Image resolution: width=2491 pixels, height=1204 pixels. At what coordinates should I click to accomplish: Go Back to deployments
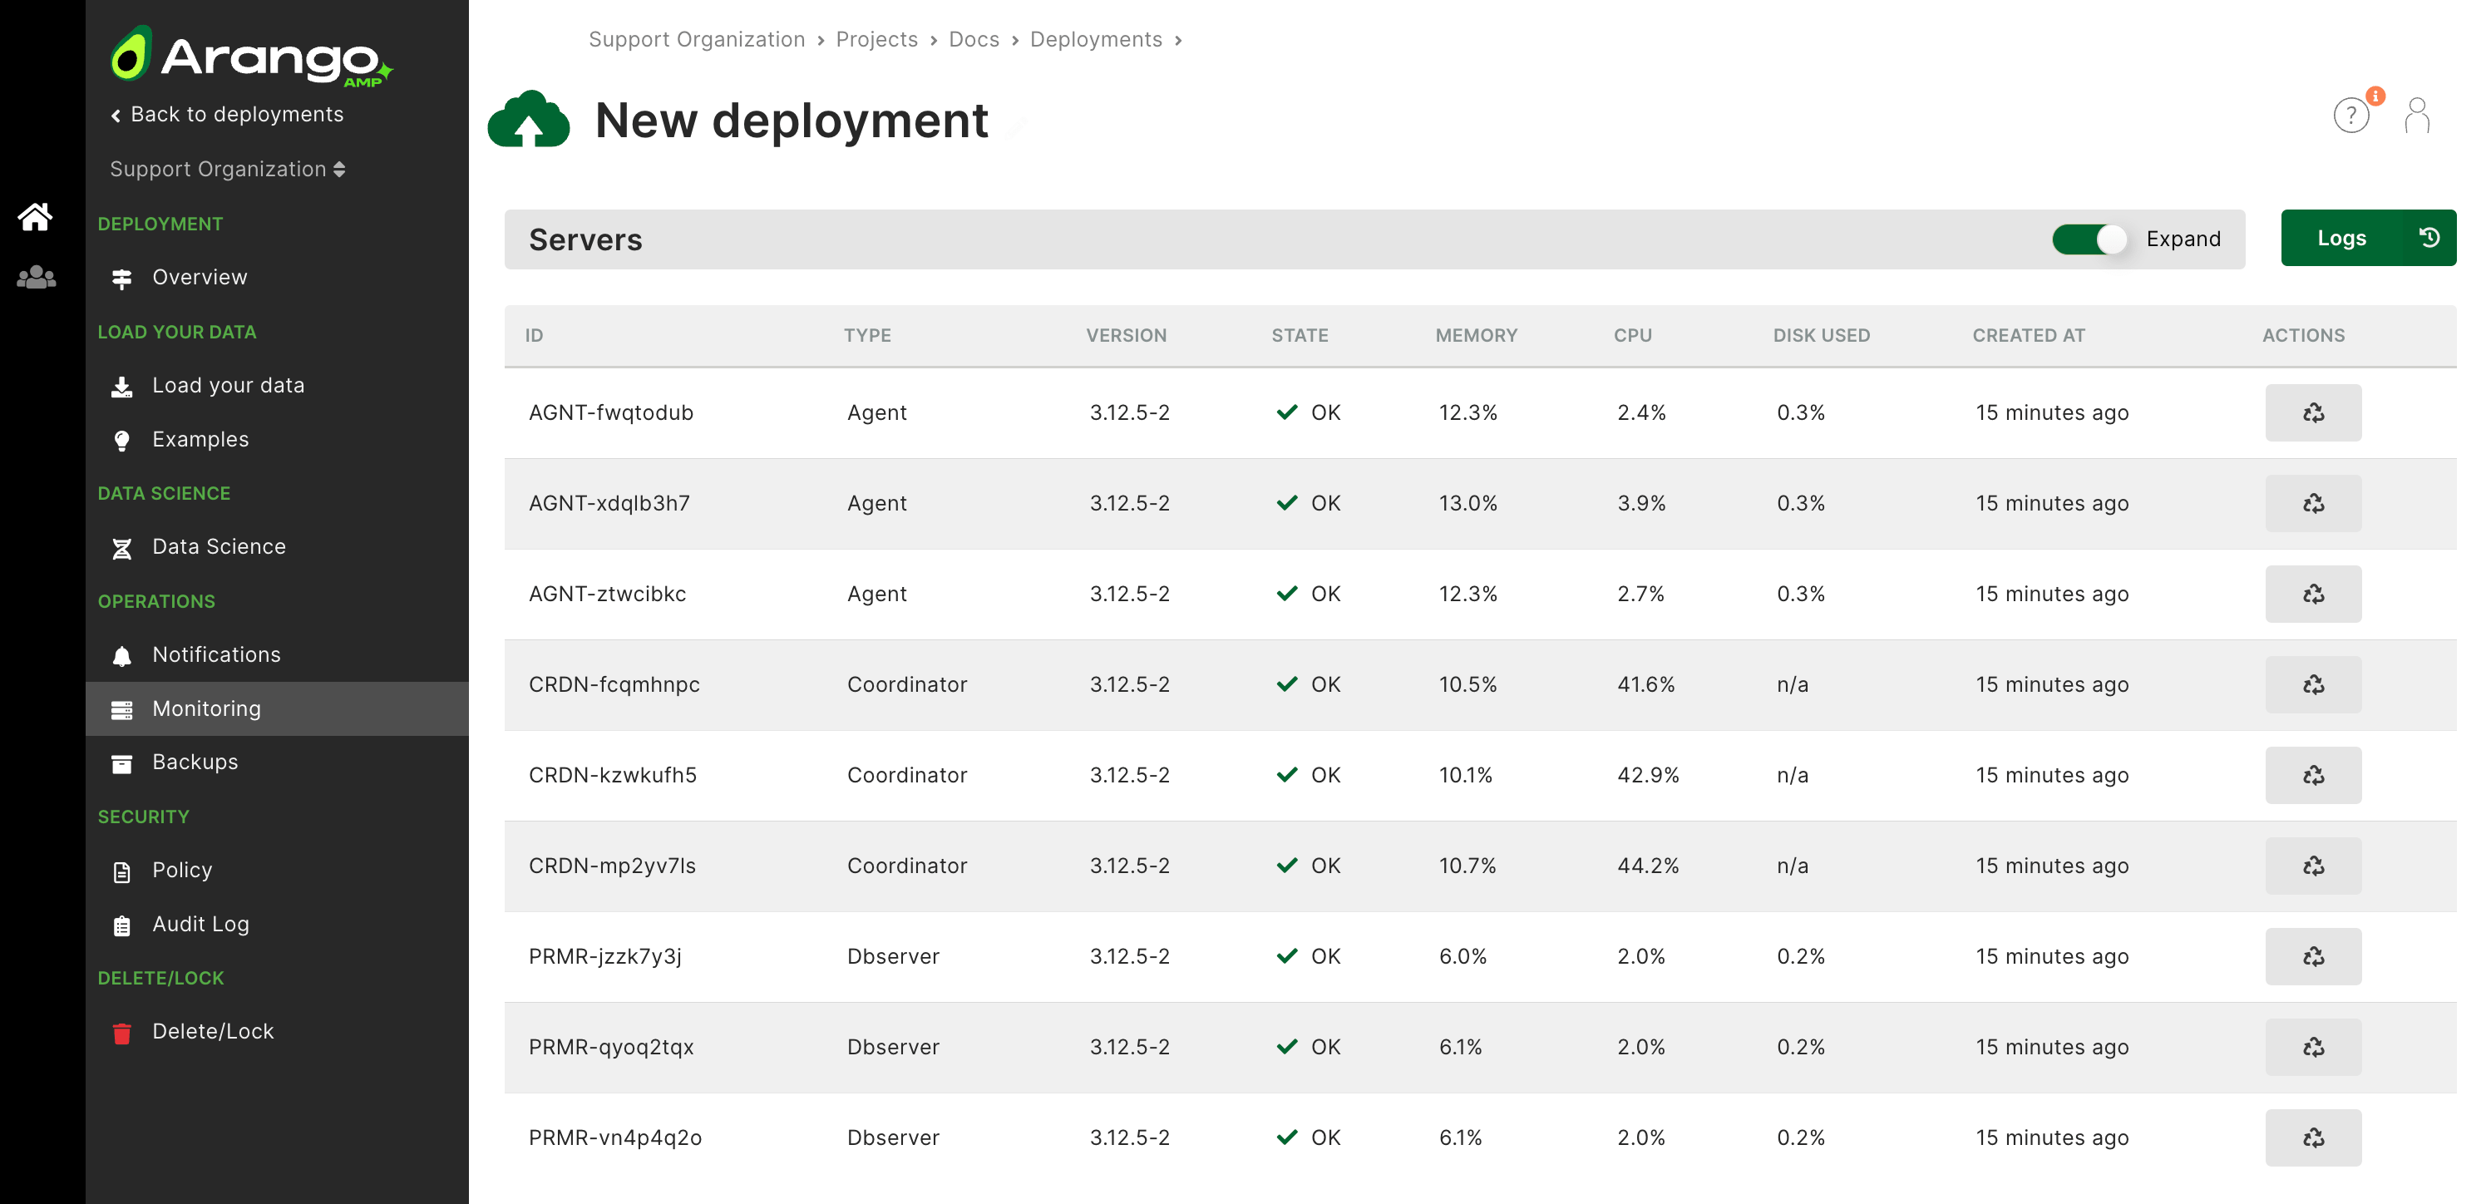(x=227, y=114)
